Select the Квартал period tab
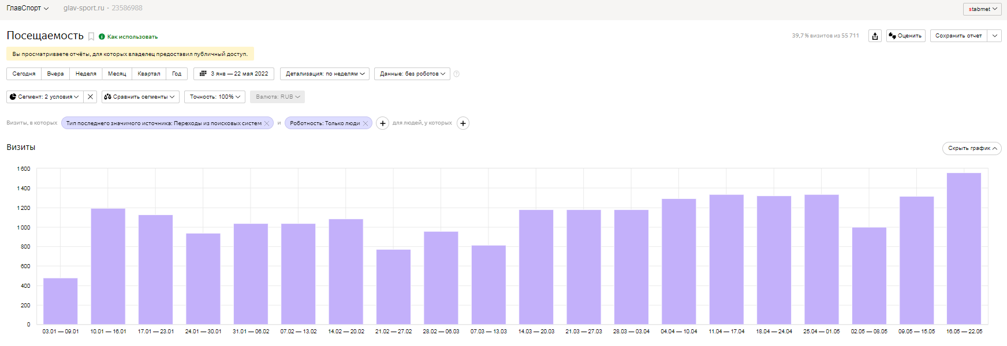The width and height of the screenshot is (1007, 346). click(x=149, y=74)
